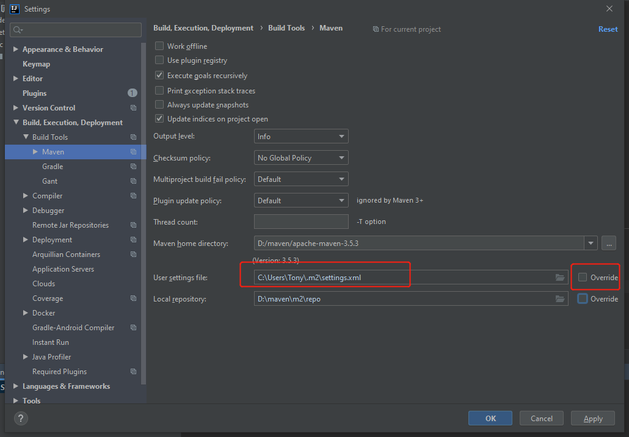Click the project-level icon beside Deployment
This screenshot has width=629, height=437.
point(134,240)
